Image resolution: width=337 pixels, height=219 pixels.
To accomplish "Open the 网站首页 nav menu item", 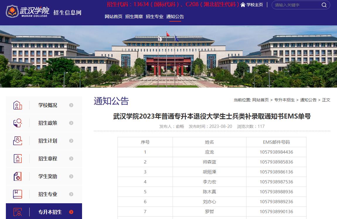I will pyautogui.click(x=113, y=16).
